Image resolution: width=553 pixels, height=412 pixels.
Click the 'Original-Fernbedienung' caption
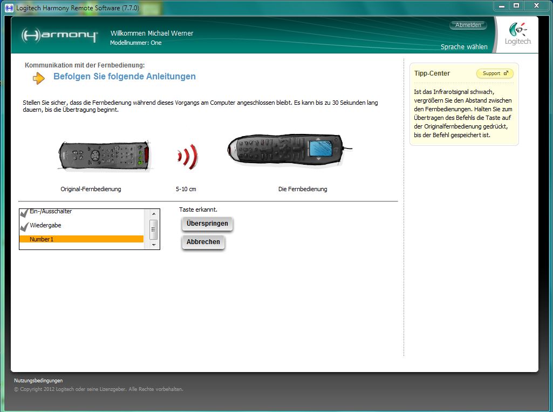tap(91, 189)
